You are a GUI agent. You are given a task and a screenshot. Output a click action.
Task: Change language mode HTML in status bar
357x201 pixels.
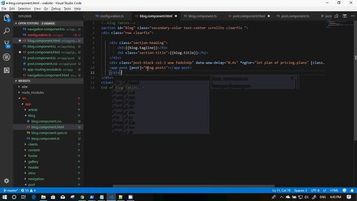(334, 190)
